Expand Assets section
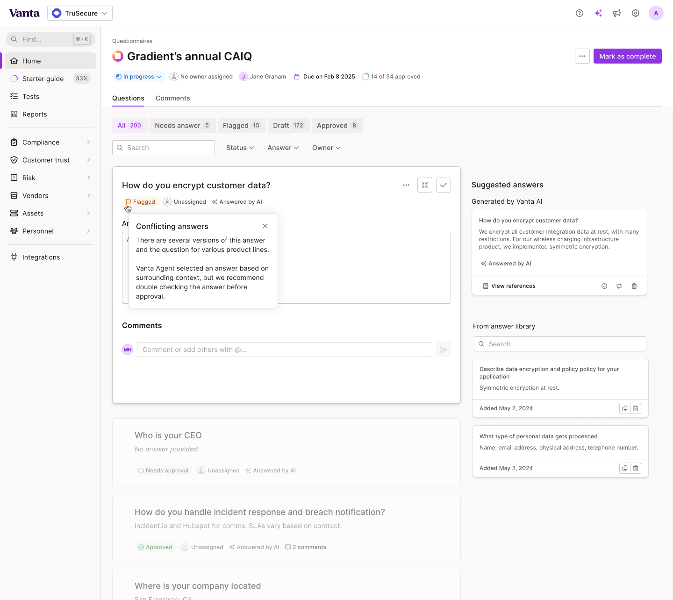Image resolution: width=673 pixels, height=600 pixels. click(50, 213)
